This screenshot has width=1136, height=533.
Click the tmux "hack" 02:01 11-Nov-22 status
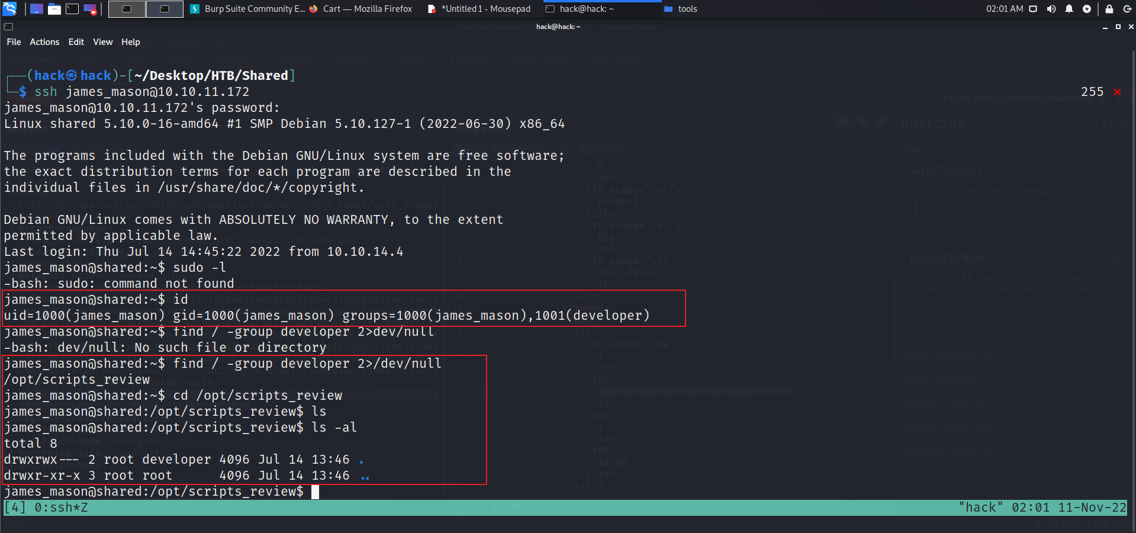coord(1042,508)
